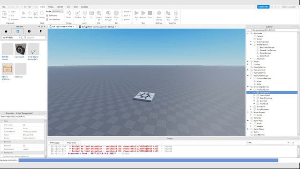Click the Exit Game icon

tap(176, 15)
